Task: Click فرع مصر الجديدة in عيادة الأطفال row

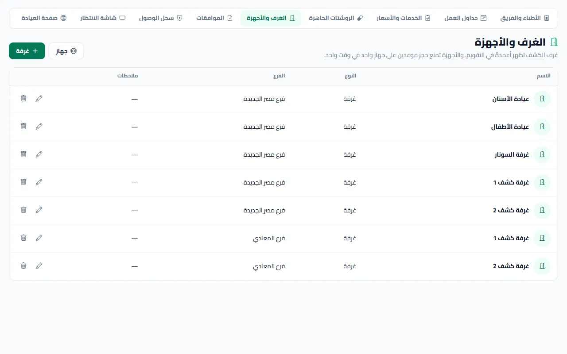Action: (x=264, y=127)
